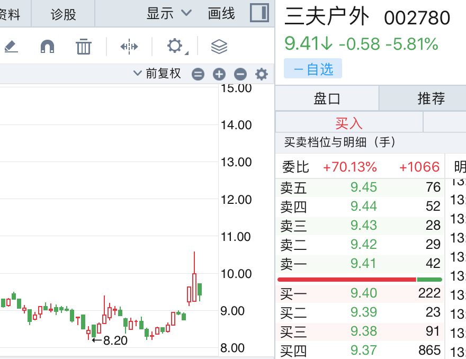This screenshot has width=466, height=359.
Task: Select 卖五 price 9.45
Action: click(363, 187)
